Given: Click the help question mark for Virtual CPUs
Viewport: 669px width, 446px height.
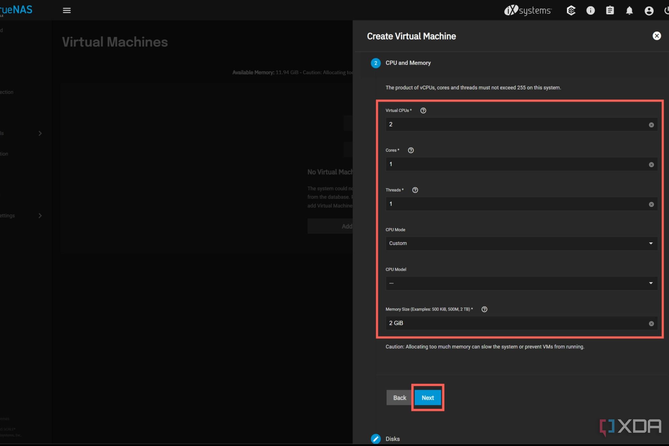Looking at the screenshot, I should pos(423,110).
